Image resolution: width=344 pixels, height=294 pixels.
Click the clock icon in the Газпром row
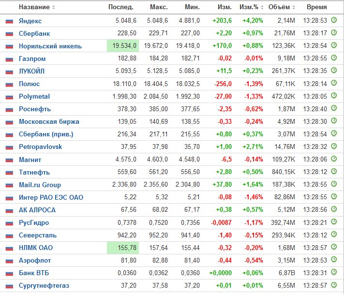(334, 58)
